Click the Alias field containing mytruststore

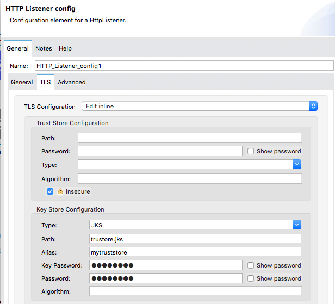(195, 252)
